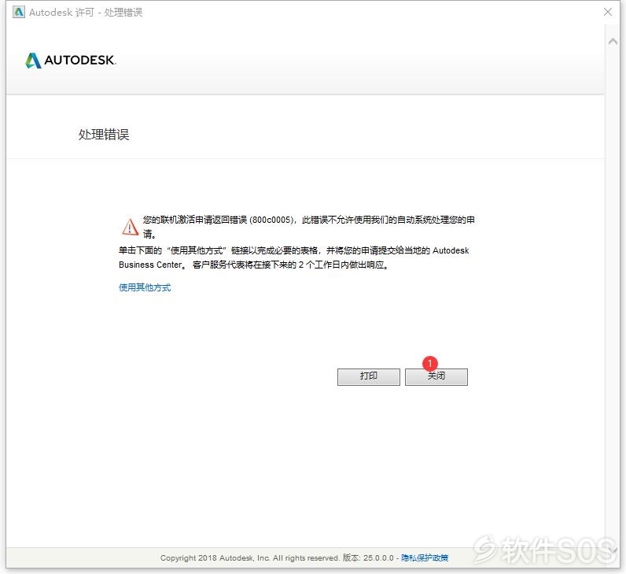Click the 打印 button
This screenshot has height=574, width=626.
pyautogui.click(x=368, y=376)
